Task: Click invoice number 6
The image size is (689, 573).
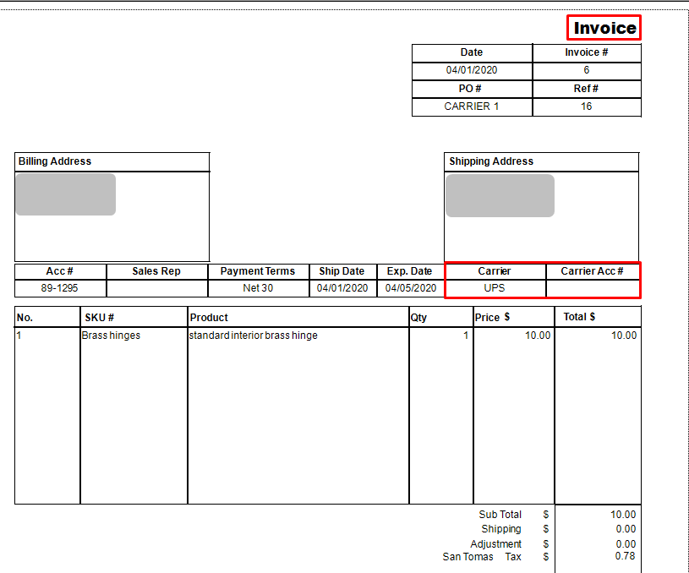Action: 586,70
